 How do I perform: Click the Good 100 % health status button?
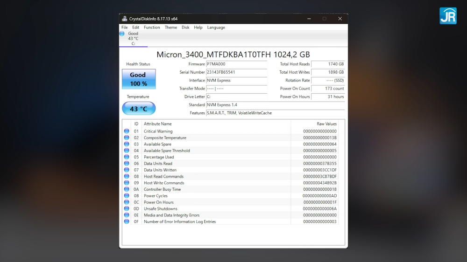point(139,79)
